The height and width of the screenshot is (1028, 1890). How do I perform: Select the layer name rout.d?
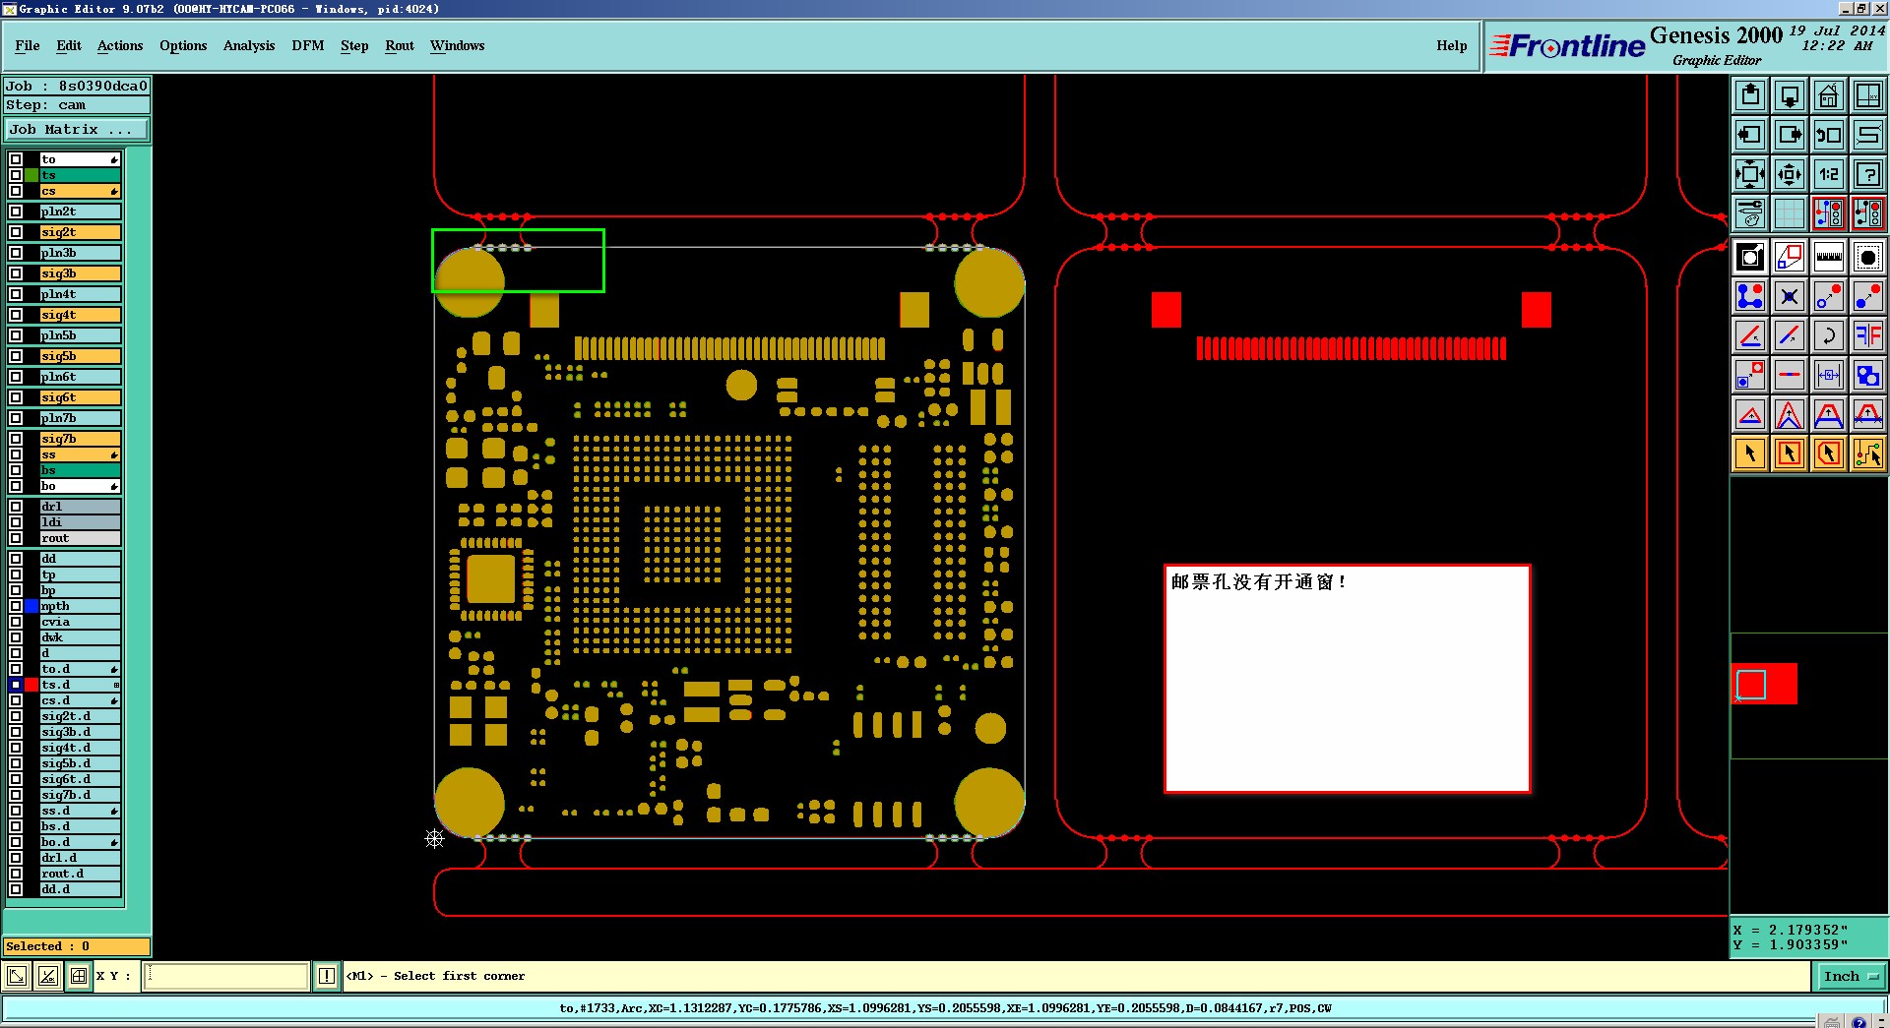[80, 874]
